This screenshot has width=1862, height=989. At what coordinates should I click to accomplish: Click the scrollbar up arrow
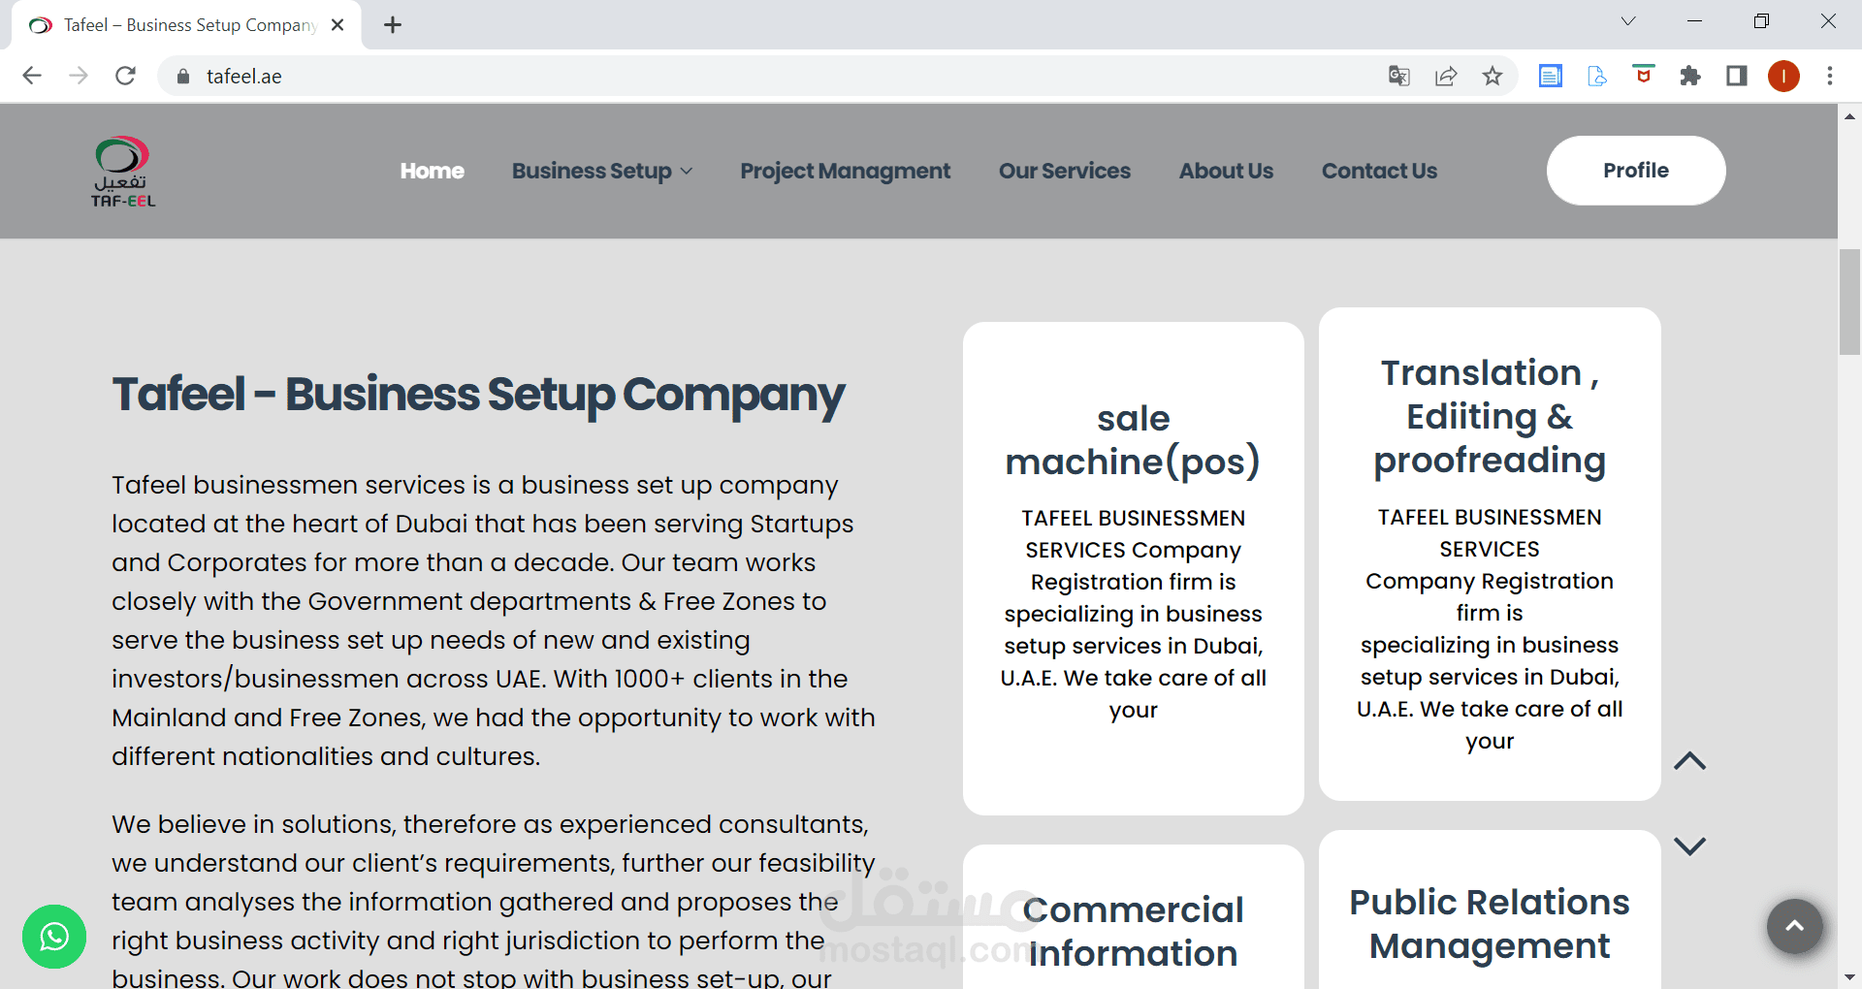(1849, 116)
